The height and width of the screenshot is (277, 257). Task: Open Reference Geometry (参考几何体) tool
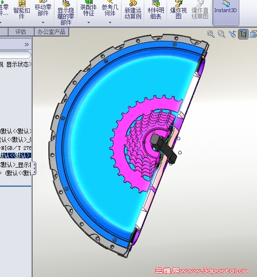[110, 8]
